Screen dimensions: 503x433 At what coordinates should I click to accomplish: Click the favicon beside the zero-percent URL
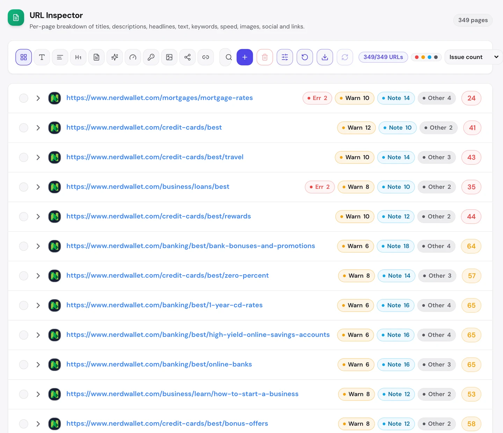(x=54, y=276)
